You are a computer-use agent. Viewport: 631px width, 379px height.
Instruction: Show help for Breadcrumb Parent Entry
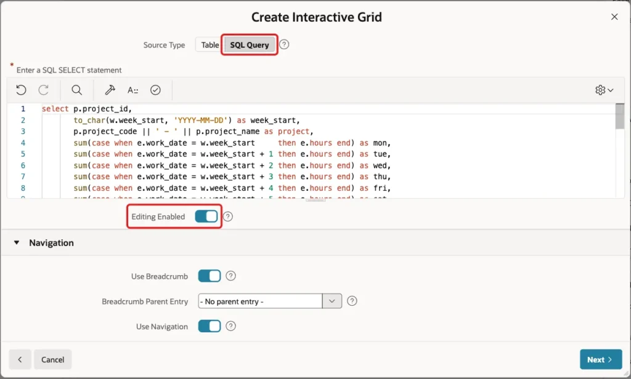tap(352, 301)
